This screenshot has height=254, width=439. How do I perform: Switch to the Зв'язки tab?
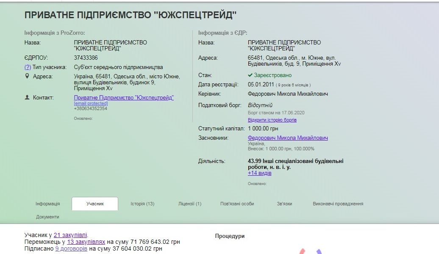284,204
